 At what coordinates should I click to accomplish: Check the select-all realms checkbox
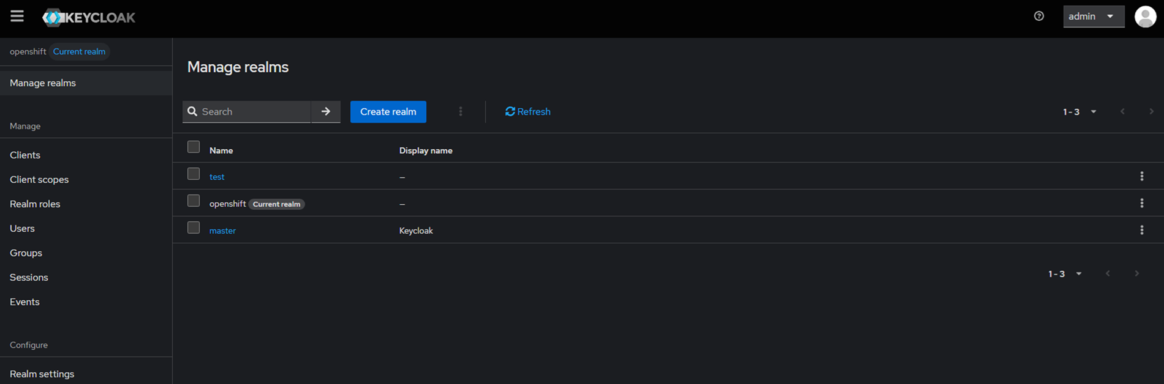pyautogui.click(x=194, y=147)
